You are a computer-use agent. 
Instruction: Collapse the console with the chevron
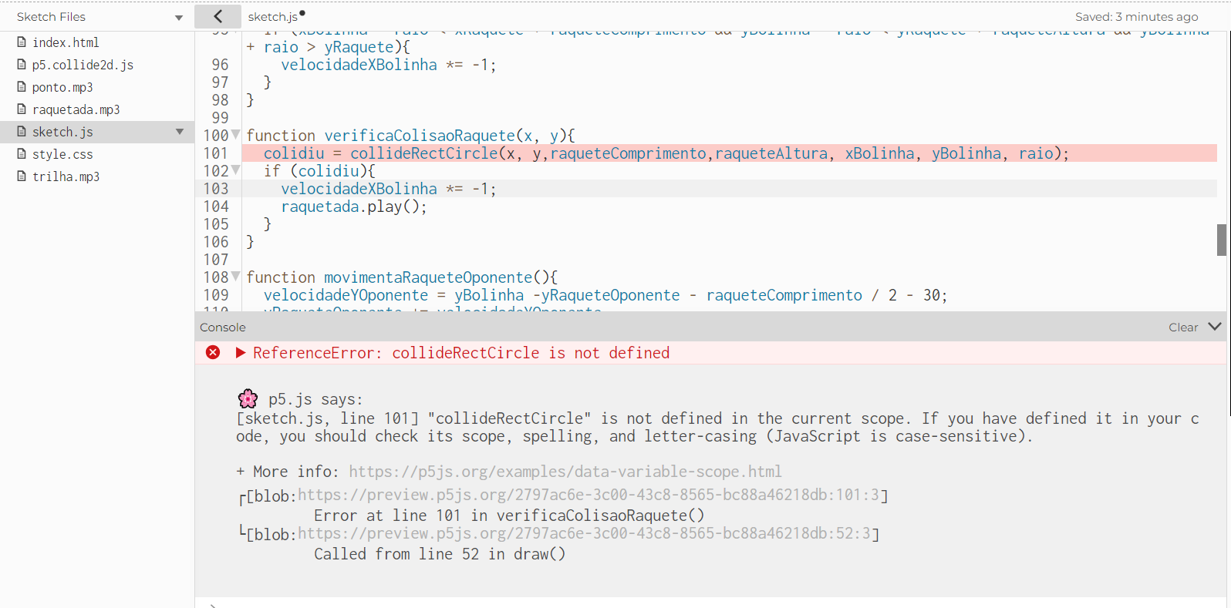point(1215,327)
